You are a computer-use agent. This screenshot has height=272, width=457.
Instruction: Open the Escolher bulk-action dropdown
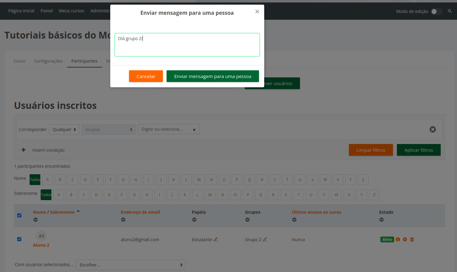pyautogui.click(x=131, y=265)
